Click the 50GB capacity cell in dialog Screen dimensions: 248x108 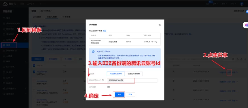pyautogui.click(x=129, y=42)
